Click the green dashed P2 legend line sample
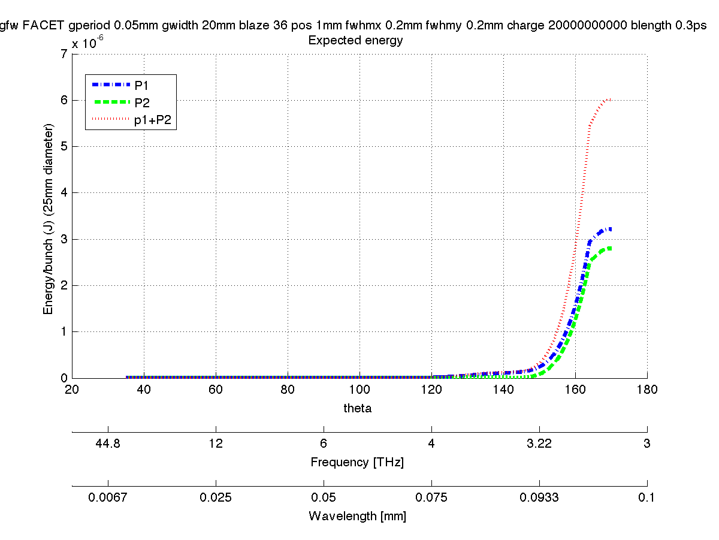Screen dimensions: 719x540 (x=111, y=102)
